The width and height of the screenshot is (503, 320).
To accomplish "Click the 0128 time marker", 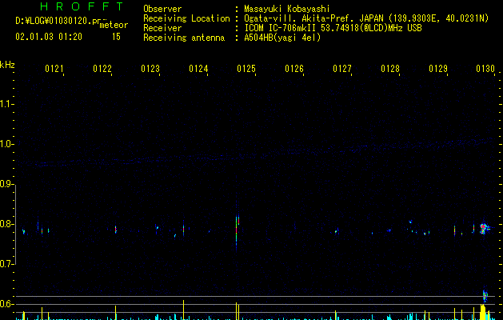I will tap(390, 69).
